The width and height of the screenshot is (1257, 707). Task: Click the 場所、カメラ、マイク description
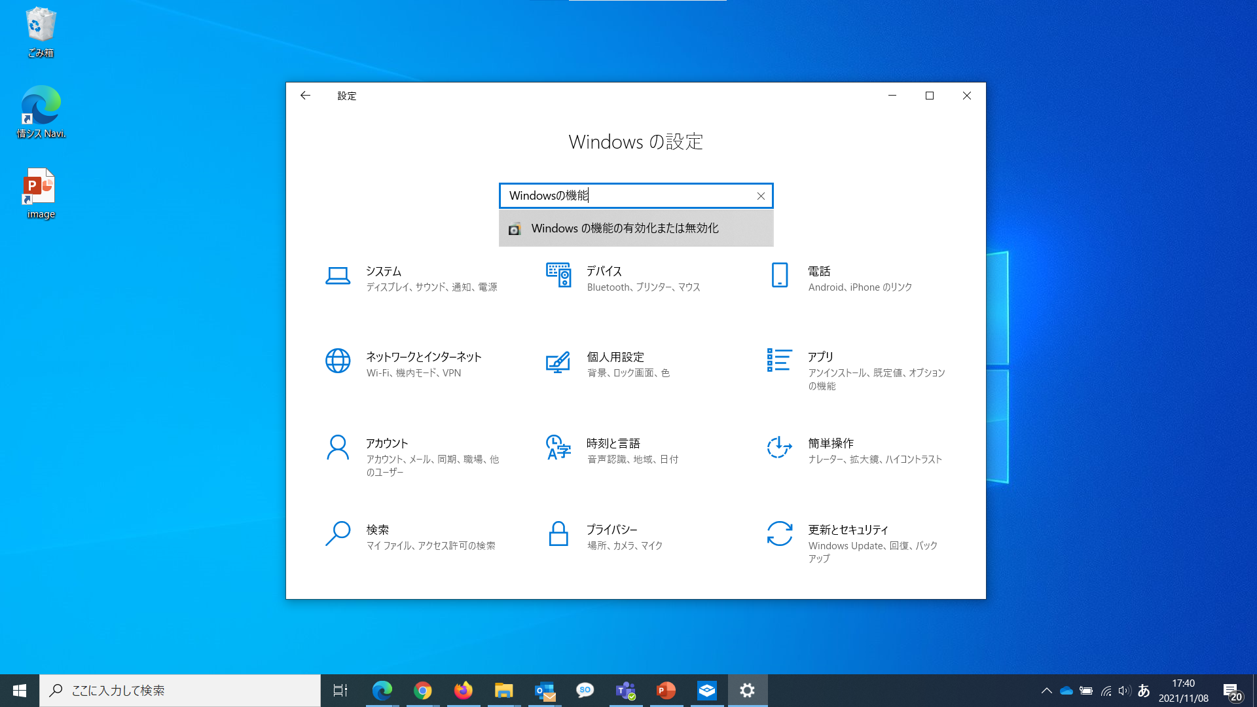point(625,546)
